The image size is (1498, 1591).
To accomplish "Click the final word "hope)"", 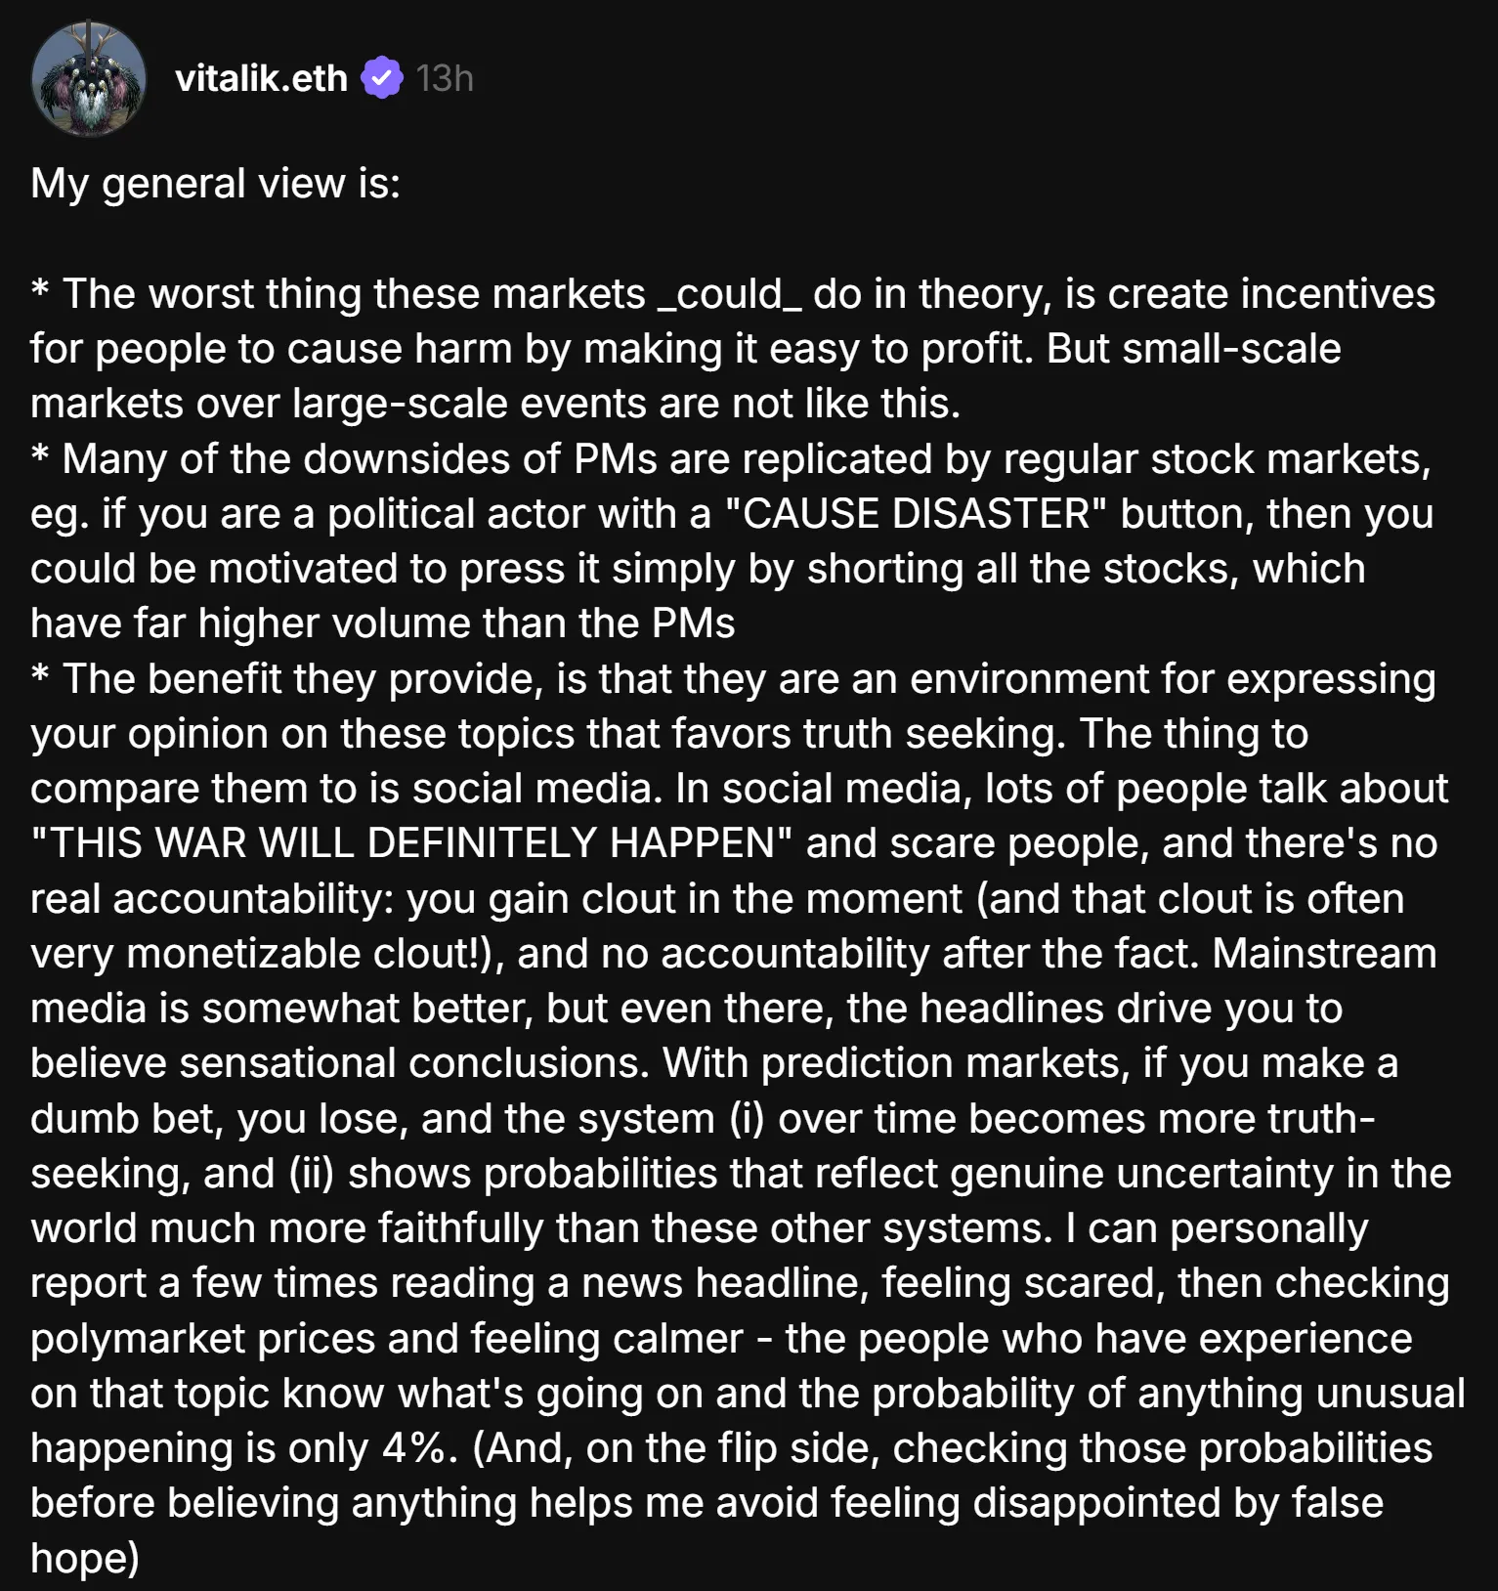I will (x=85, y=1558).
